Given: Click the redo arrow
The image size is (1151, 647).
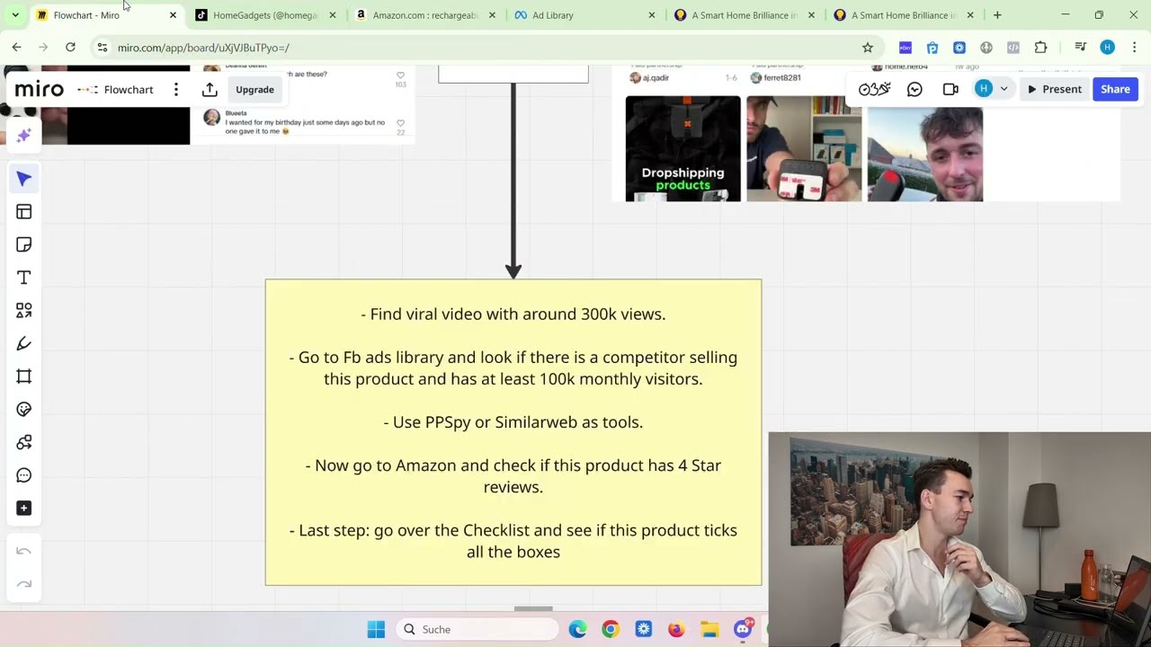Looking at the screenshot, I should tap(24, 584).
